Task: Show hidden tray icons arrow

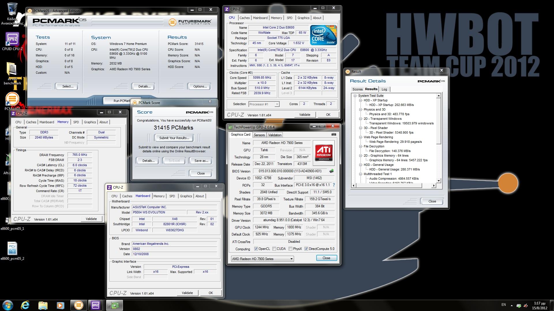Action: (x=512, y=306)
